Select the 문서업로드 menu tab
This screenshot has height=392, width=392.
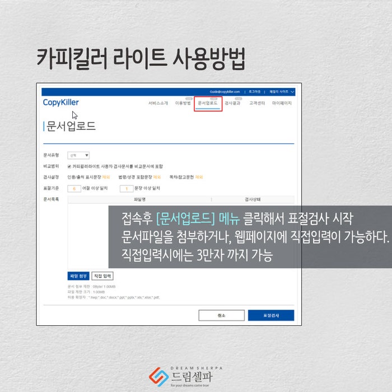[x=208, y=103]
